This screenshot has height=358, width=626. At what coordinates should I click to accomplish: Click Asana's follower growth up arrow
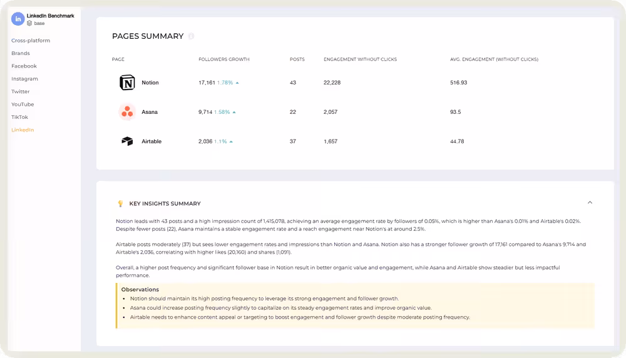tap(234, 112)
